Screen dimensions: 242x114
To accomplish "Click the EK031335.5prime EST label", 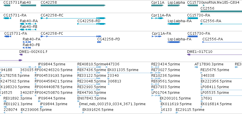I will click(x=123, y=70).
